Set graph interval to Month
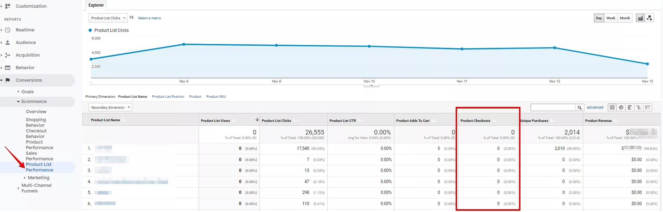This screenshot has width=663, height=212. (625, 18)
